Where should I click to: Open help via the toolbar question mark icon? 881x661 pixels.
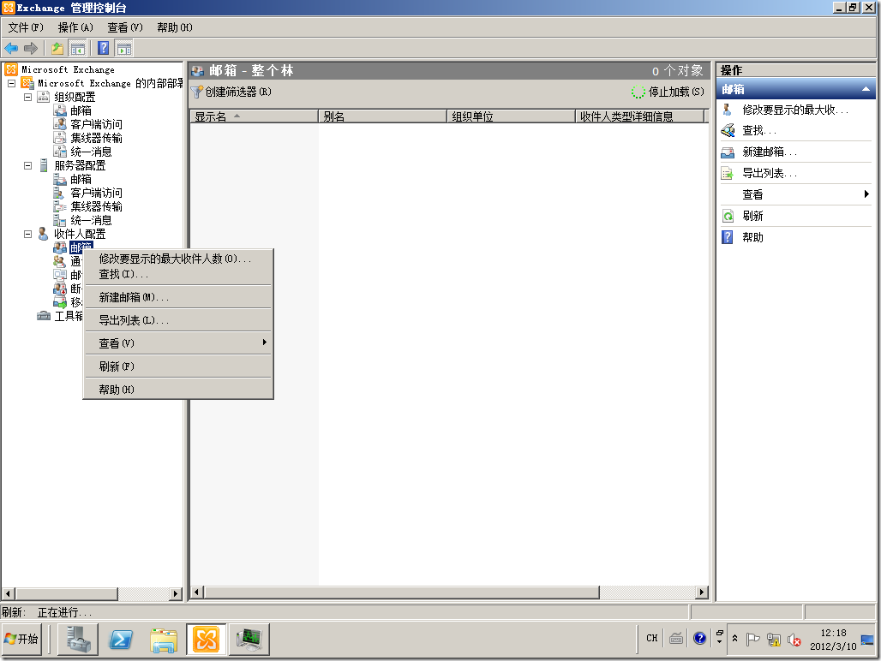(x=103, y=48)
